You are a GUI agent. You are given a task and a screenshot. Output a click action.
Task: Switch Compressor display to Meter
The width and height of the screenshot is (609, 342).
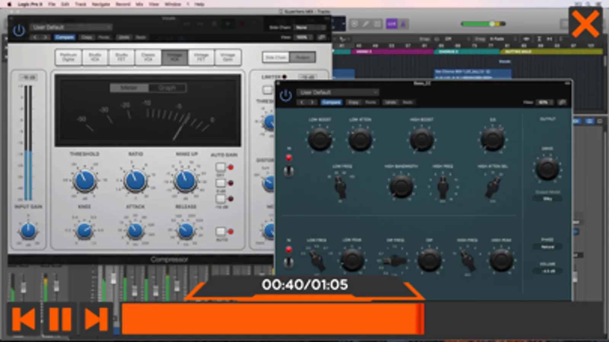129,88
